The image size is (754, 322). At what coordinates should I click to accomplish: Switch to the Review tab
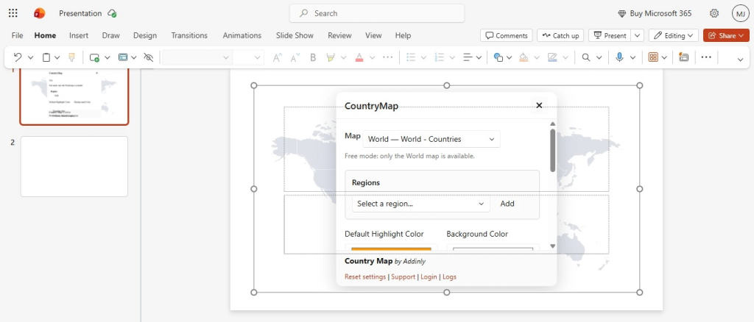339,35
